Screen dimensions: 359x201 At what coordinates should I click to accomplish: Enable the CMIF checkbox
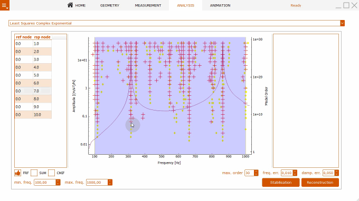point(52,173)
